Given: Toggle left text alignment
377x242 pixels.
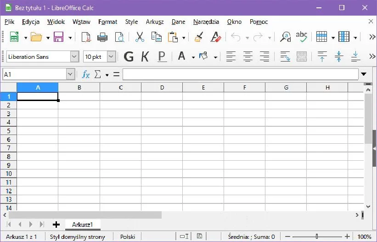Looking at the screenshot, I should 231,57.
